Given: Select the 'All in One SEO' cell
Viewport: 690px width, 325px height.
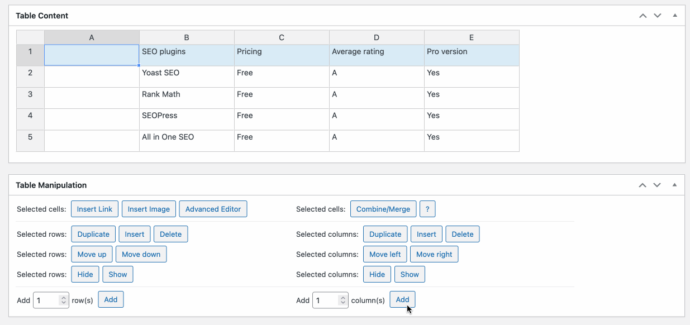Looking at the screenshot, I should [x=187, y=140].
